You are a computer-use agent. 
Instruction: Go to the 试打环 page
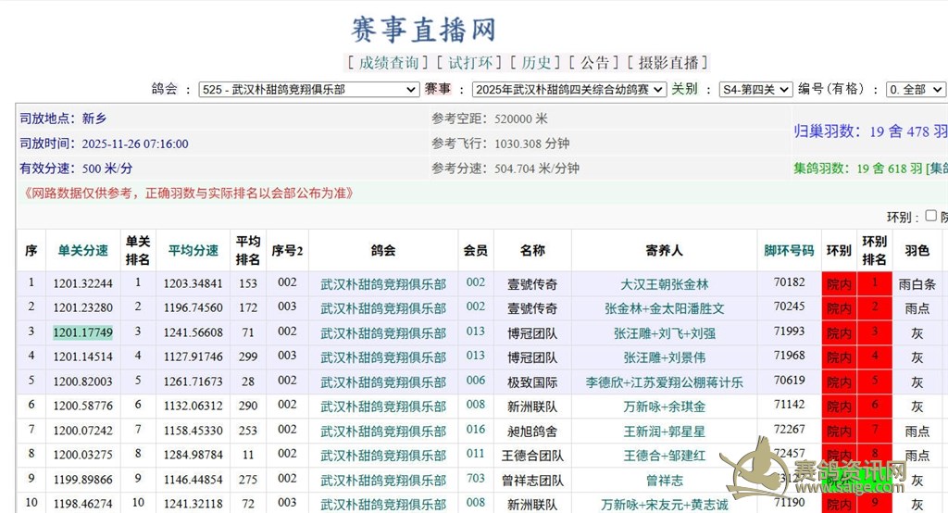coord(469,62)
